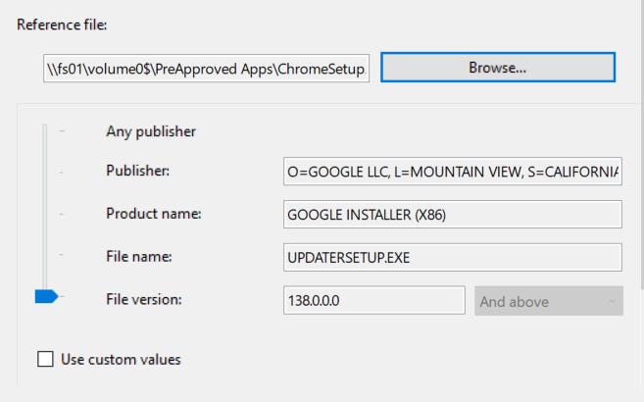This screenshot has height=402, width=644.
Task: Click the File name field UPDATERSETUP.EXE
Action: [453, 258]
